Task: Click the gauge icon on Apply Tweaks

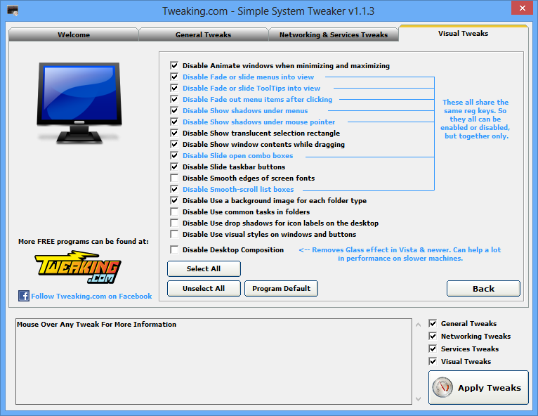Action: [442, 387]
